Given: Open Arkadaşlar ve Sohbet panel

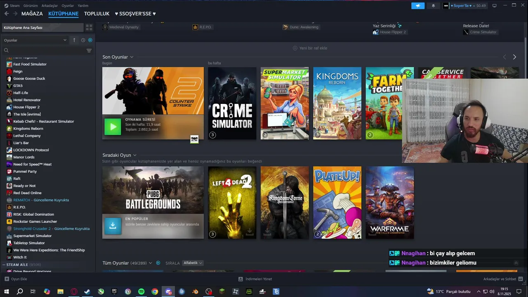Looking at the screenshot, I should 503,279.
